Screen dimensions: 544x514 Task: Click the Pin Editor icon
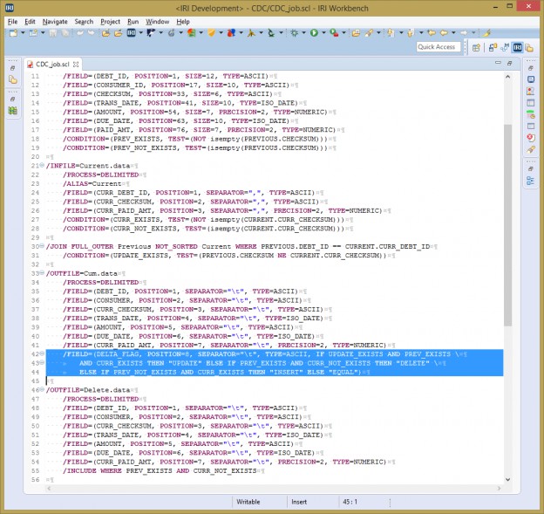tap(486, 33)
